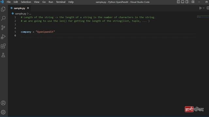Close the sample.py tab
Screen dimensions: 209x117
pyautogui.click(x=28, y=8)
